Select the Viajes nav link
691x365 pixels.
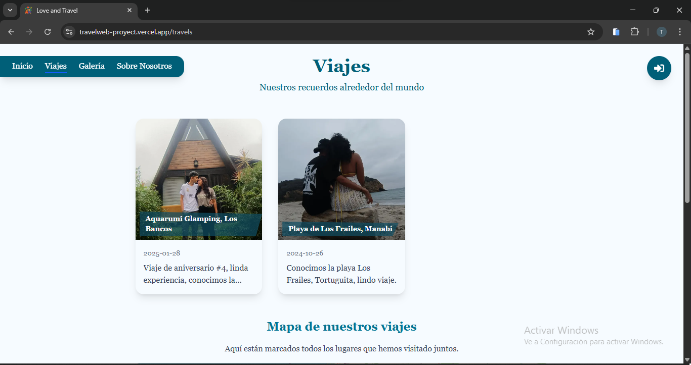pyautogui.click(x=56, y=66)
